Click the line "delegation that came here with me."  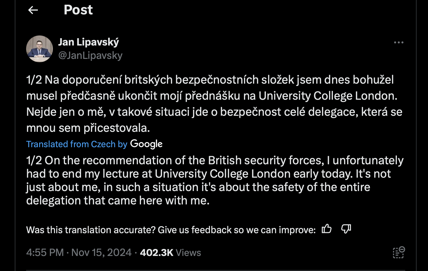(118, 200)
